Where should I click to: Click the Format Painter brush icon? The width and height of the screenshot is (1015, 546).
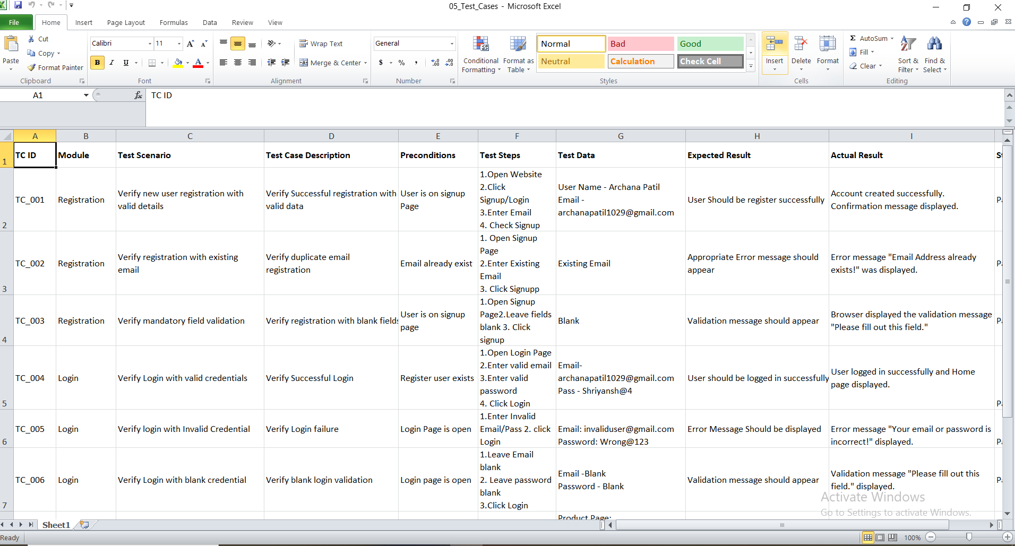point(31,67)
